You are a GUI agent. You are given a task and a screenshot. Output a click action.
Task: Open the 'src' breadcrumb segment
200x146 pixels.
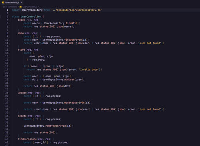click(4, 7)
